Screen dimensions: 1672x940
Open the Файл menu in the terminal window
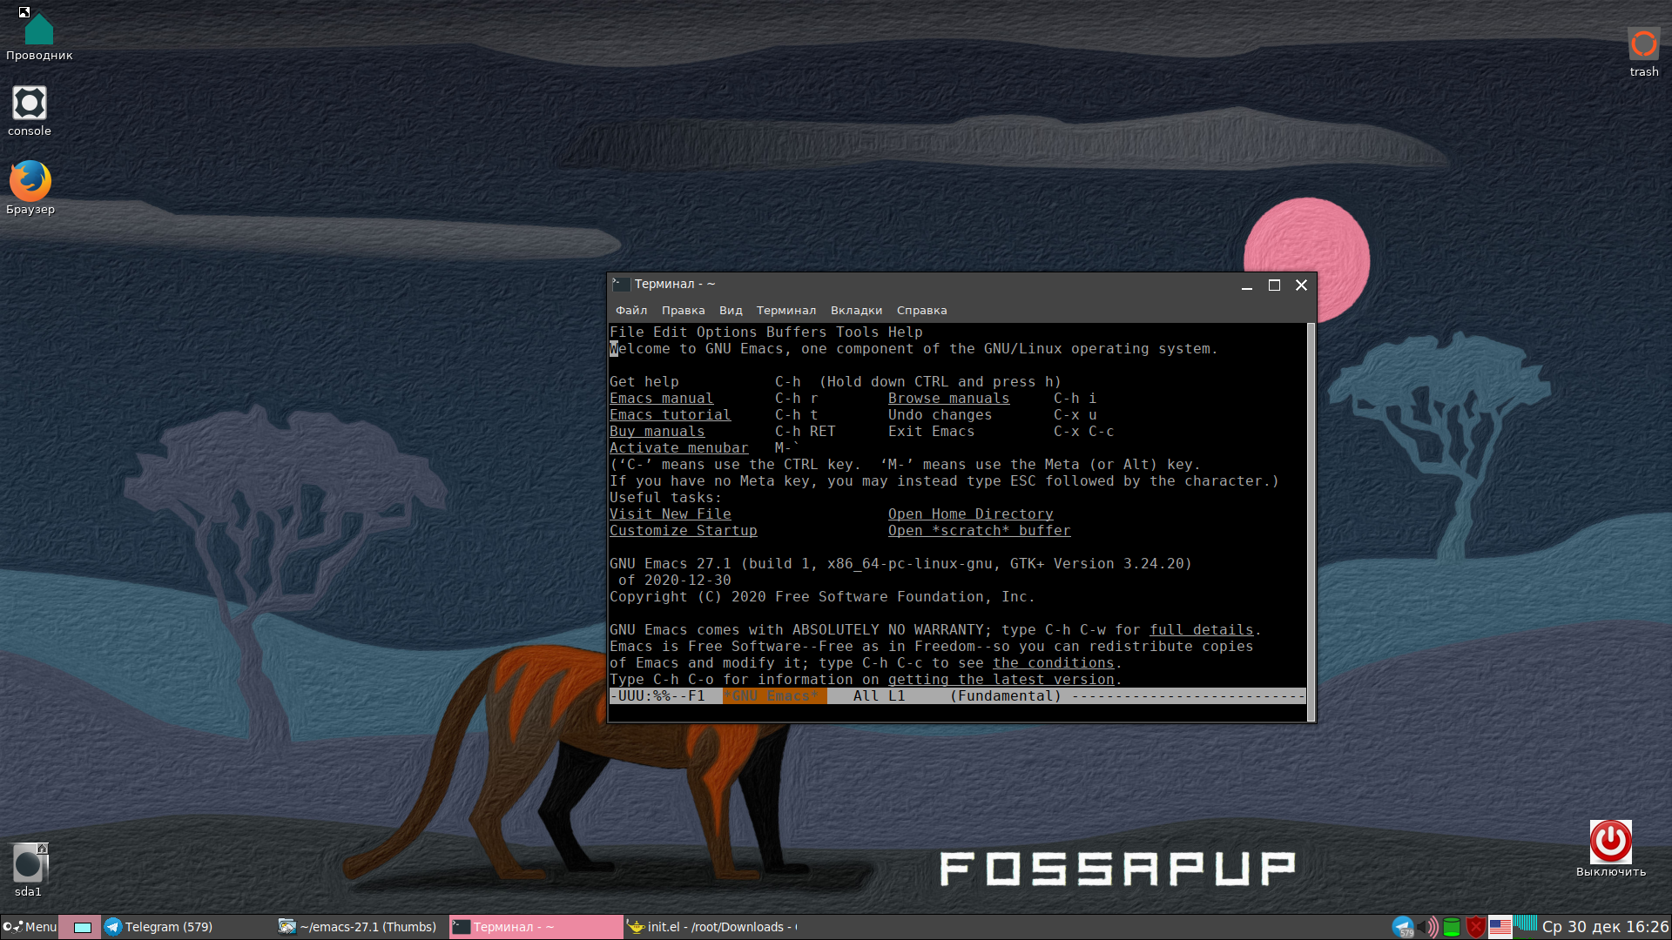point(631,311)
